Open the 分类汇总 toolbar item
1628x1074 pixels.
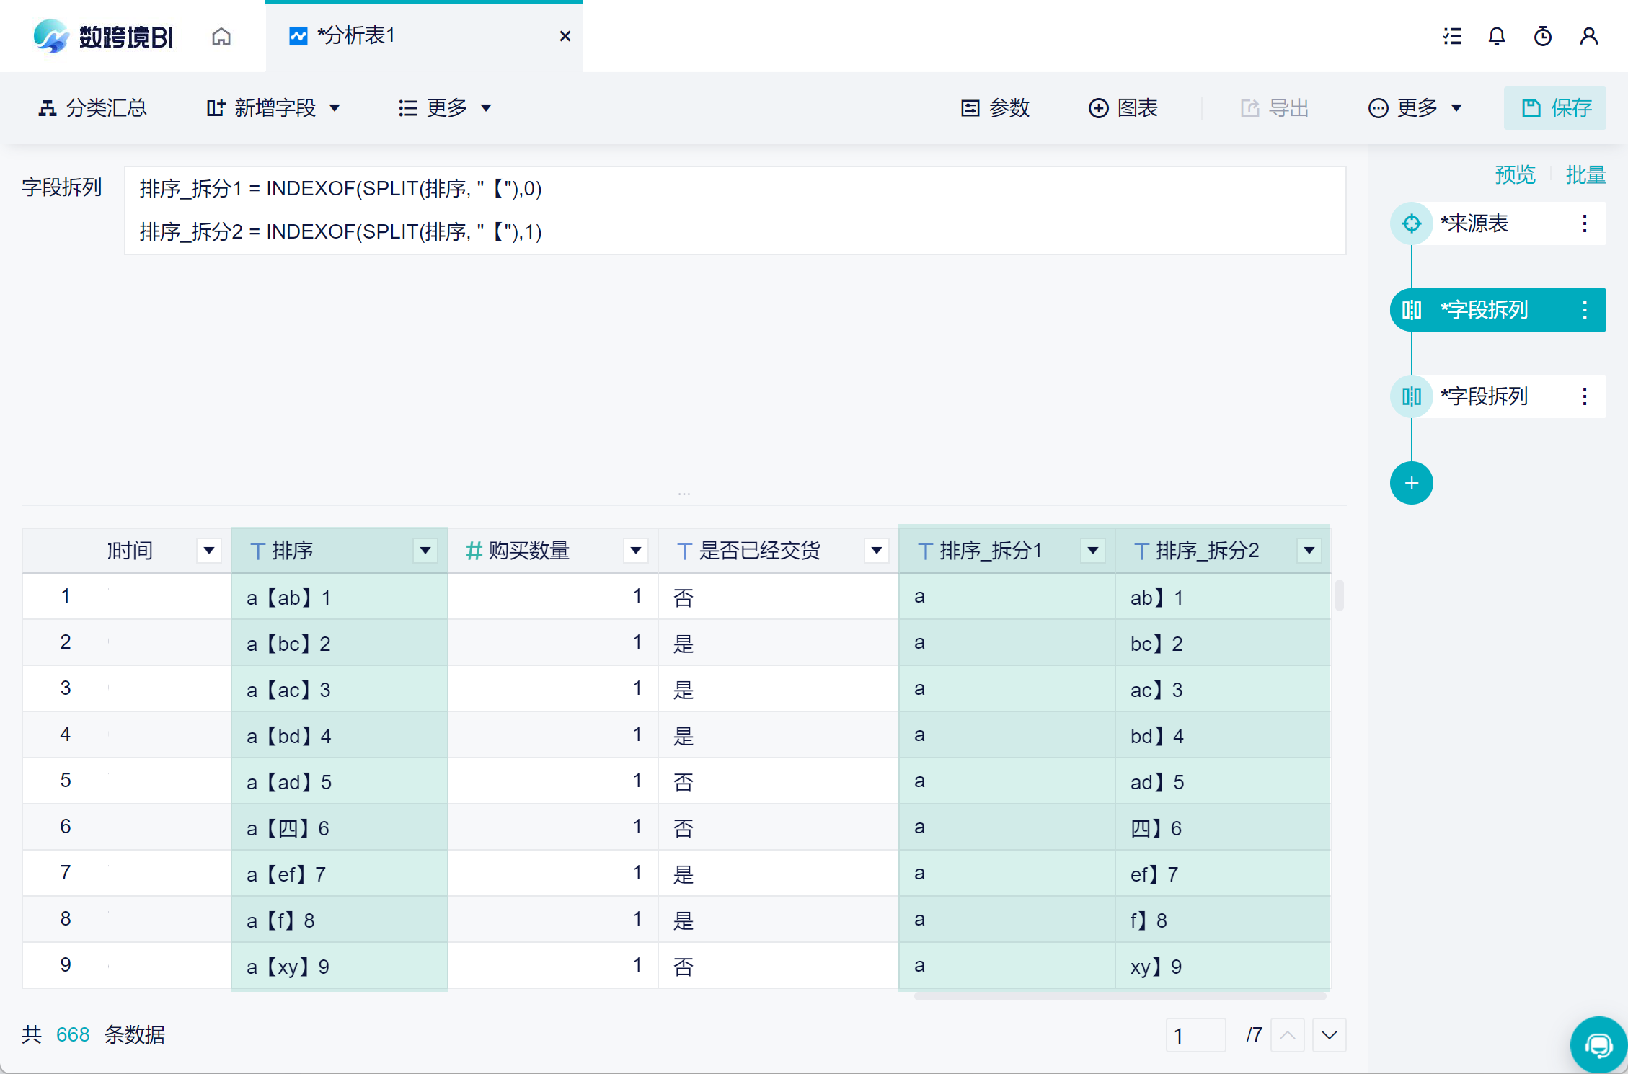[x=93, y=108]
